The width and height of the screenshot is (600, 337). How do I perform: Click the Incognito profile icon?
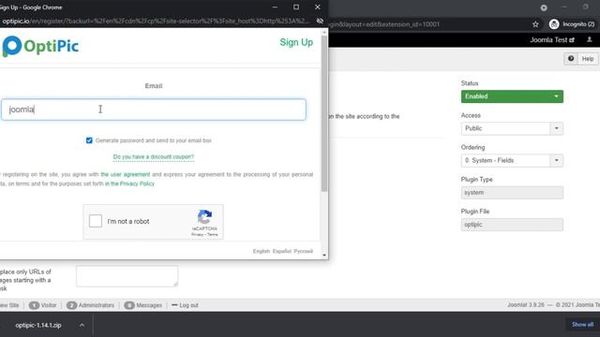tap(554, 24)
